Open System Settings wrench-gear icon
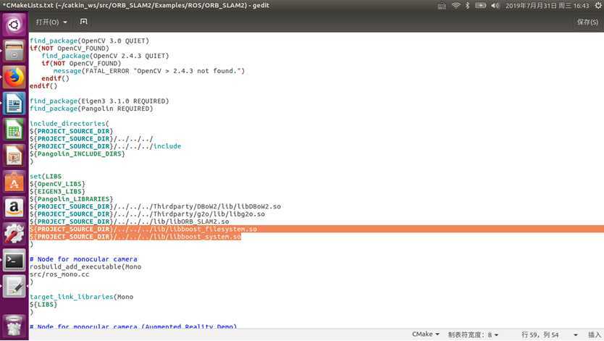This screenshot has width=604, height=341. tap(14, 235)
